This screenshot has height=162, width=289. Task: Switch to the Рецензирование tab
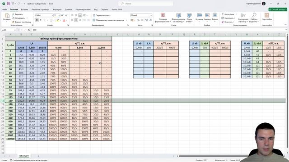click(x=83, y=9)
